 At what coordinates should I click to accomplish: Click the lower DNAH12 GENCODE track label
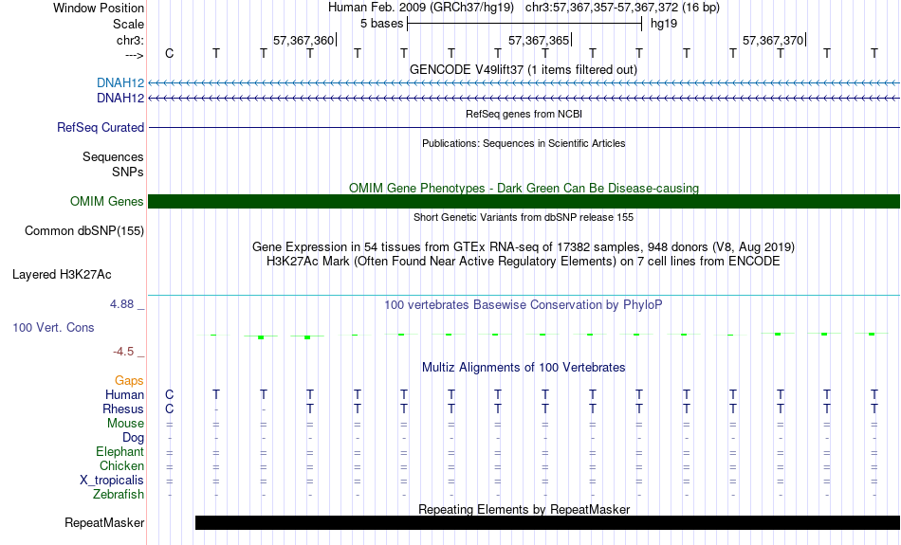[x=120, y=99]
